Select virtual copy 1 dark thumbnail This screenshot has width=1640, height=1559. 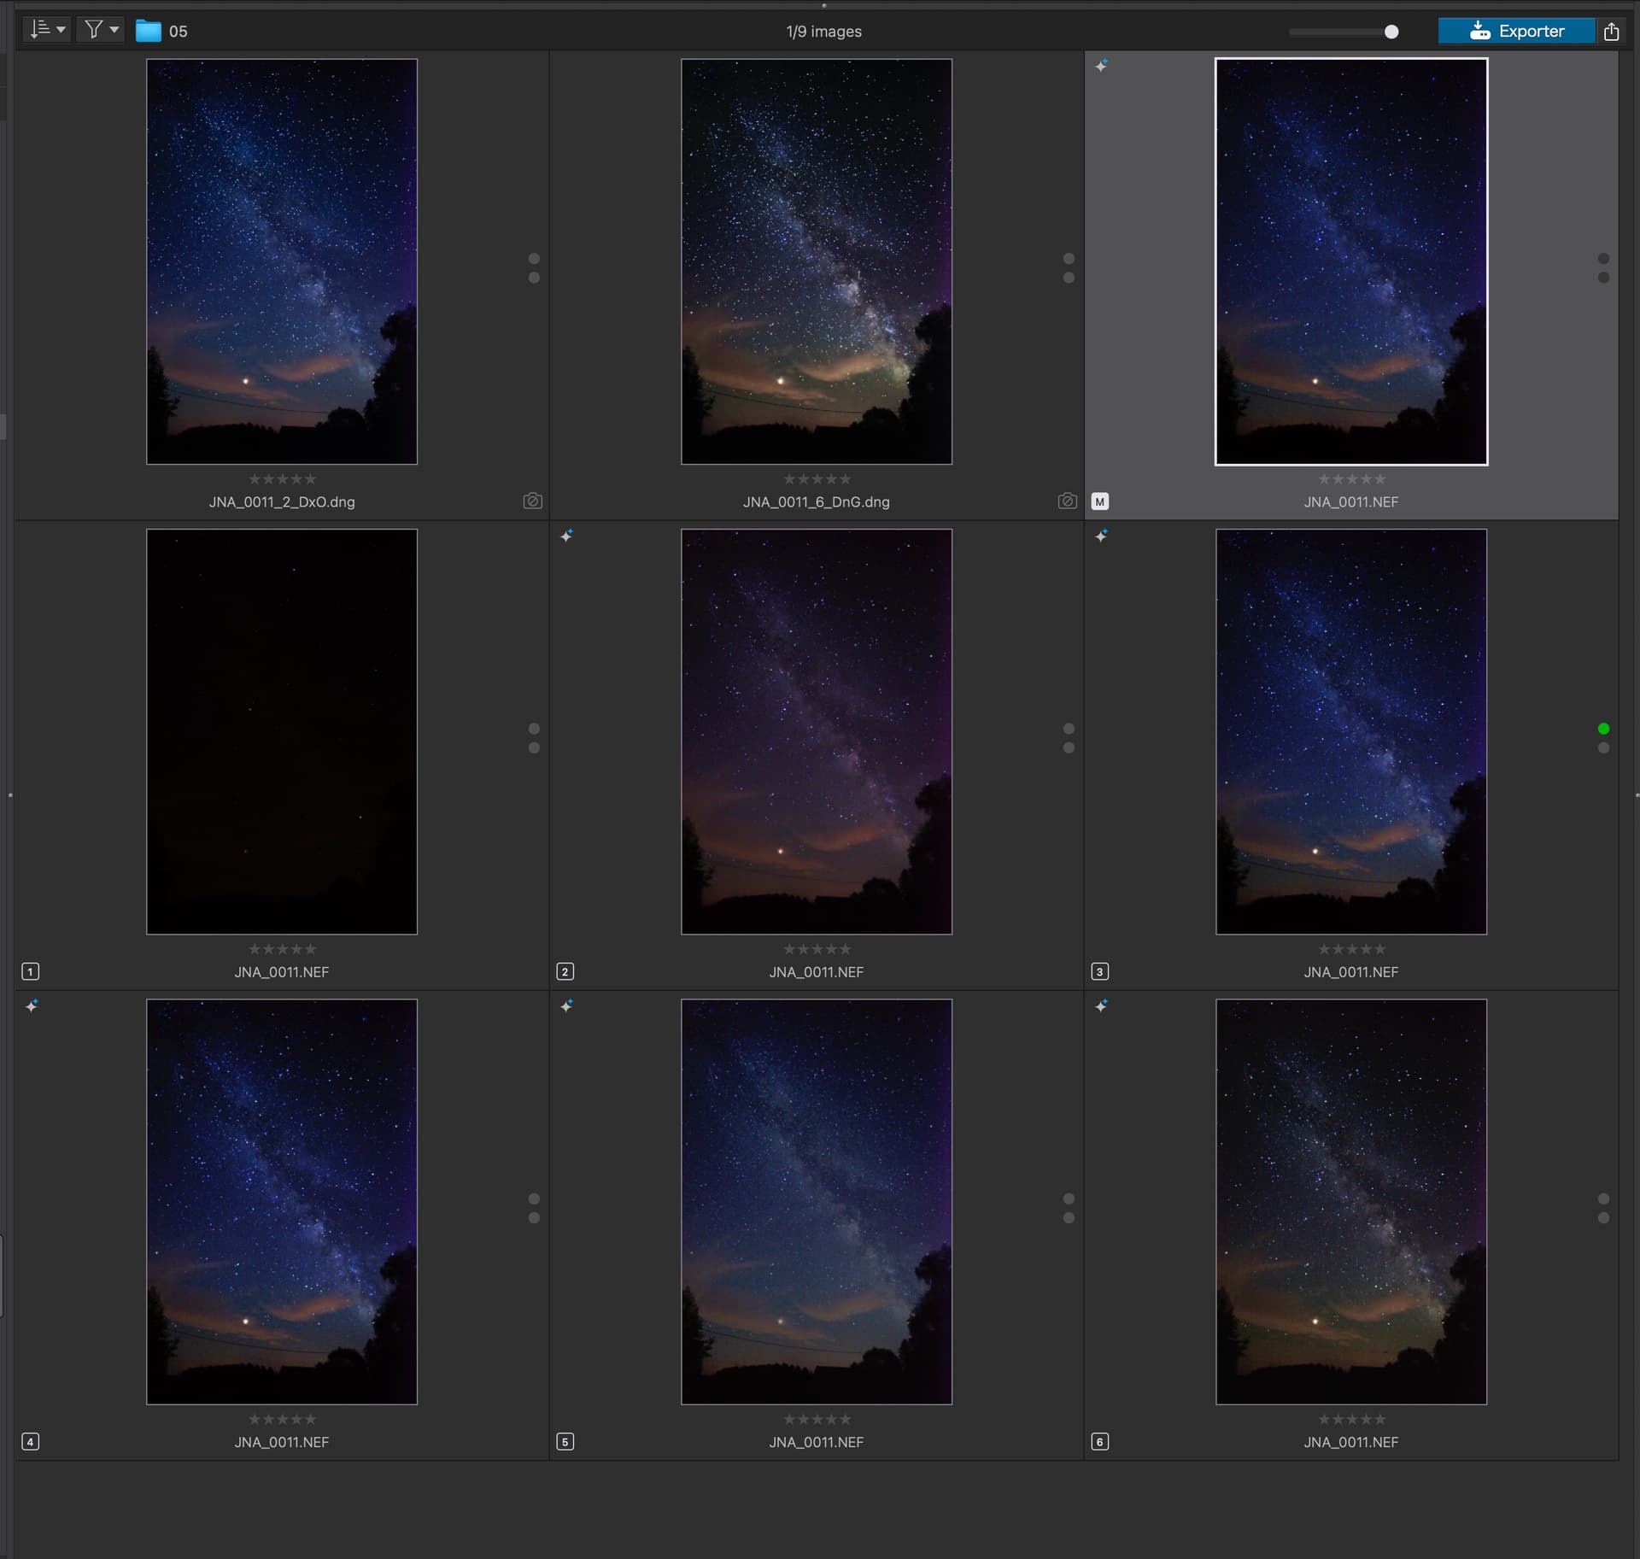tap(282, 731)
